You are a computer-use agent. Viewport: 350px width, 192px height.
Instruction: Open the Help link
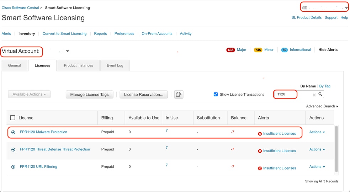(344, 17)
